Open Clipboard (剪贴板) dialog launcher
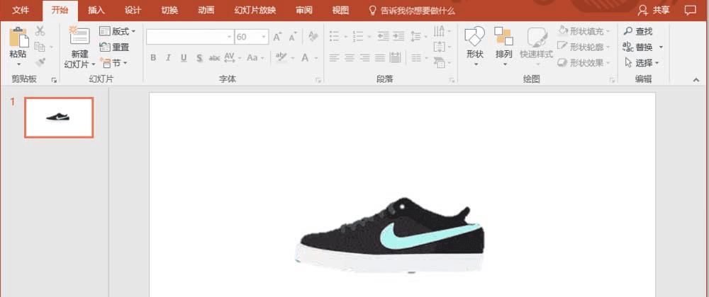709x297 pixels. pos(55,80)
